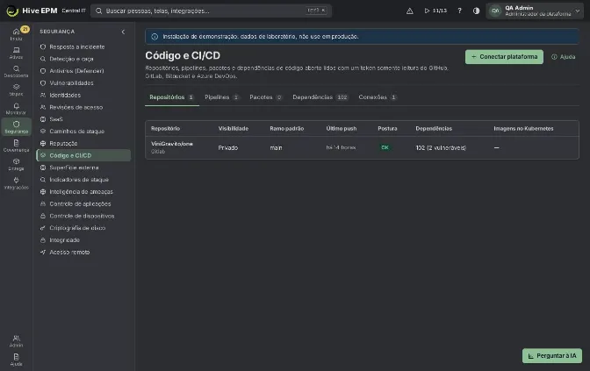
Task: Switch to the Conexões tab
Action: point(378,97)
